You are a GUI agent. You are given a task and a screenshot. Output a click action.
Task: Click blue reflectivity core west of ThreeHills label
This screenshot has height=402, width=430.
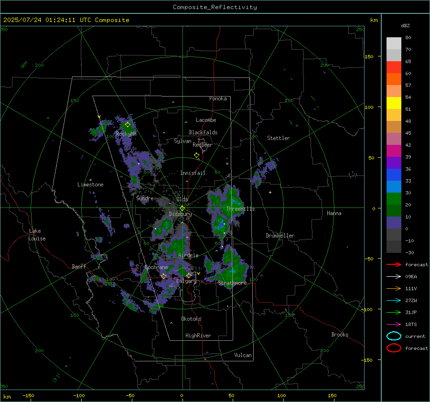pos(221,224)
